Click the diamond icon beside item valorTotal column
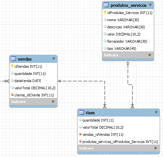 [80, 127]
